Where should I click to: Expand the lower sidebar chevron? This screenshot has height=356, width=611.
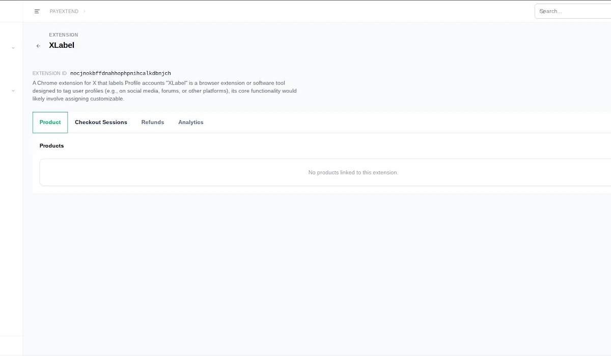point(13,91)
